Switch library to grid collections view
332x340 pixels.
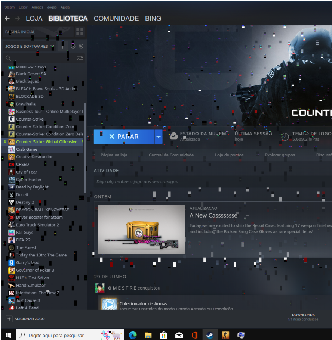click(x=80, y=32)
